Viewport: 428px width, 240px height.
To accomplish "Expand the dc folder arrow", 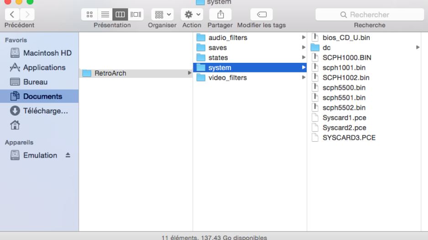I will pyautogui.click(x=418, y=47).
